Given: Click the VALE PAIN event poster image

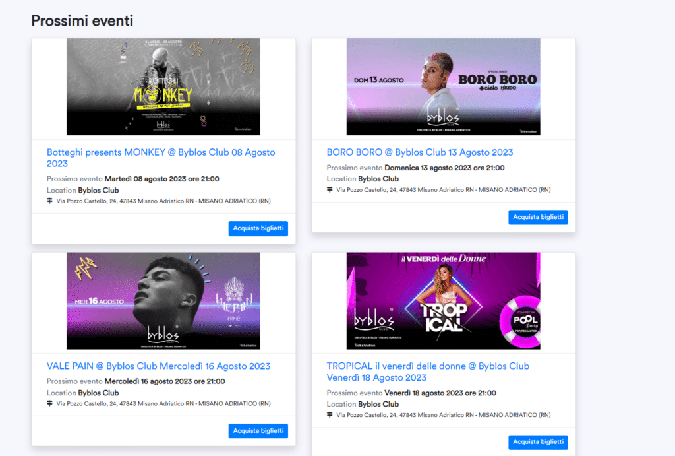Looking at the screenshot, I should tap(163, 301).
